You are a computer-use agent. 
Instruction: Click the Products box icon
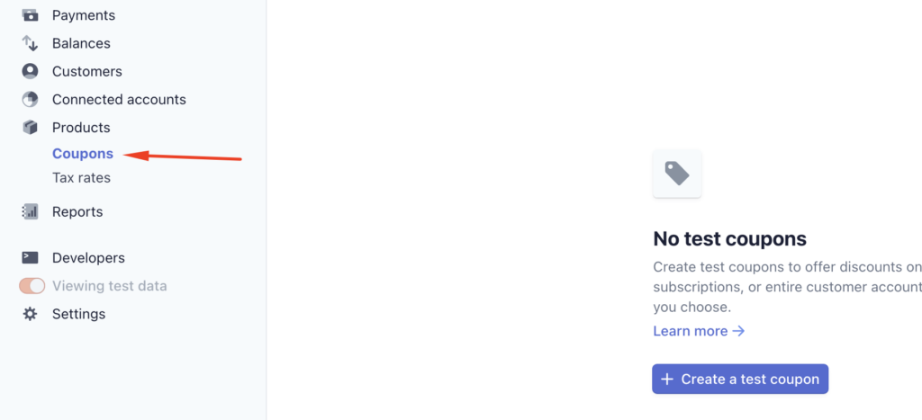[x=31, y=128]
